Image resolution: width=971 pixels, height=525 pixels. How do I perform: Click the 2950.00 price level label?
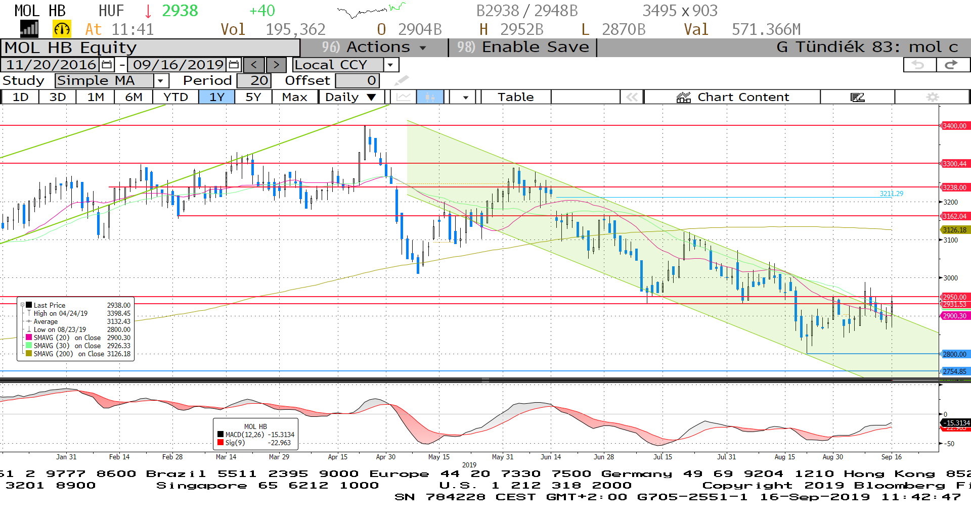[954, 297]
